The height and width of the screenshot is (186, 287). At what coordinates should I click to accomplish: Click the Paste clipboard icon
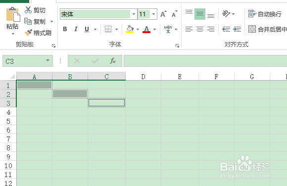point(13,14)
